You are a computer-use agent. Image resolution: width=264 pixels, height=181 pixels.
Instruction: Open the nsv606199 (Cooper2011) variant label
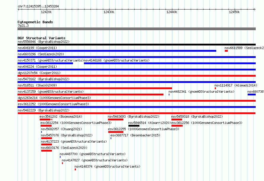[37, 48]
